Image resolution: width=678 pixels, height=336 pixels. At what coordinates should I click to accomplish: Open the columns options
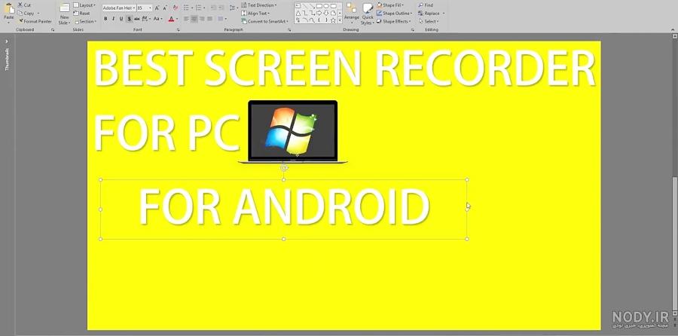pos(221,19)
